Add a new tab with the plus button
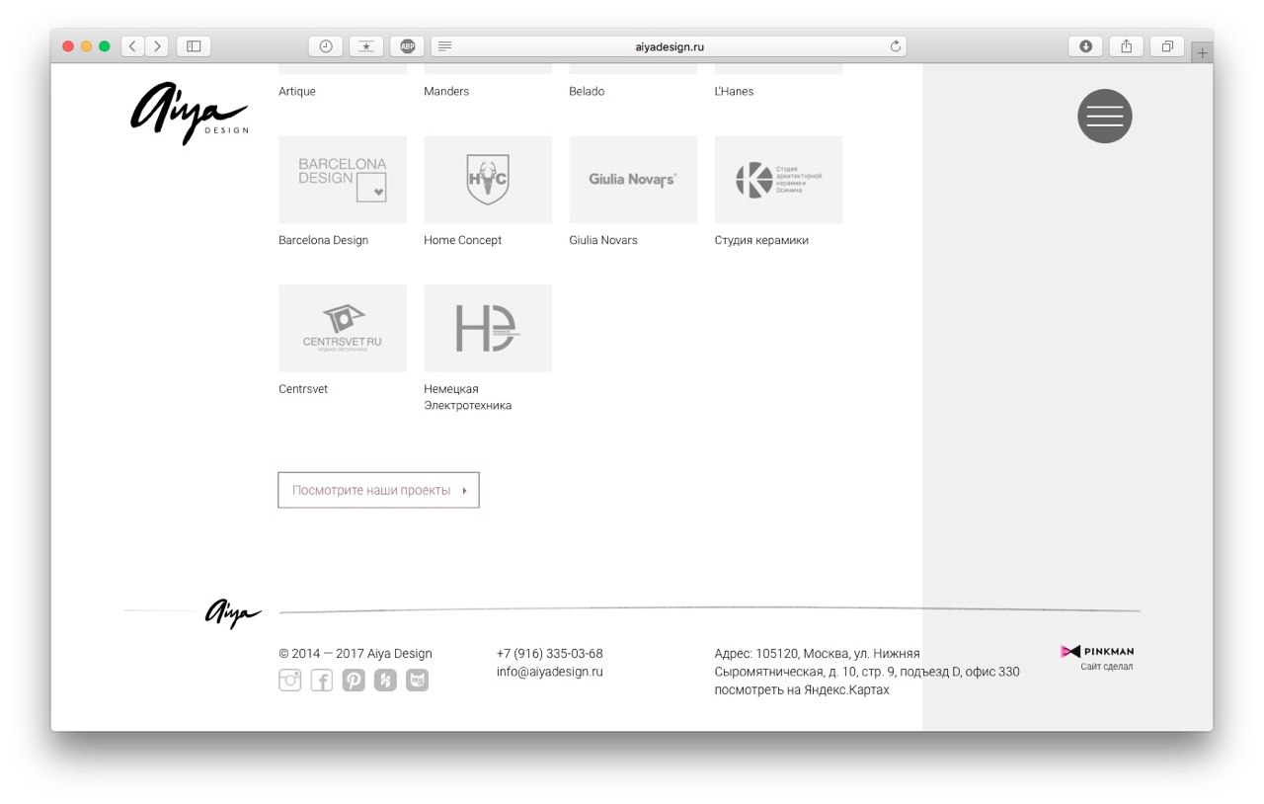 (x=1202, y=53)
